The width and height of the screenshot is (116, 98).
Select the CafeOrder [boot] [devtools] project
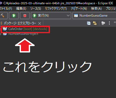[x=28, y=29]
